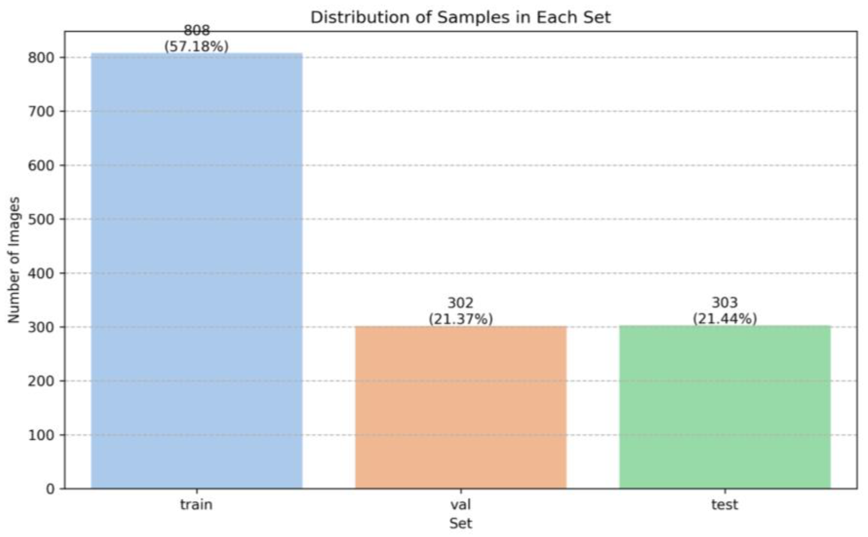Click the green test bar
Screen dimensions: 868x537
click(x=725, y=407)
